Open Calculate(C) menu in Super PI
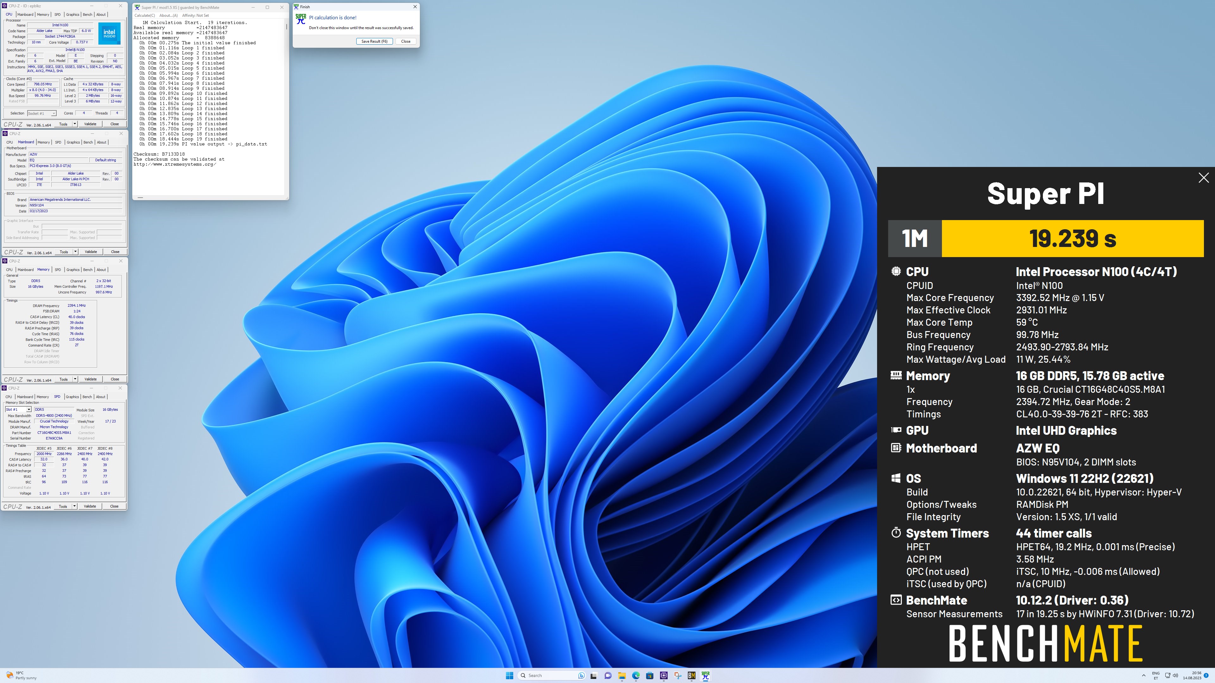The image size is (1215, 683). coord(145,15)
